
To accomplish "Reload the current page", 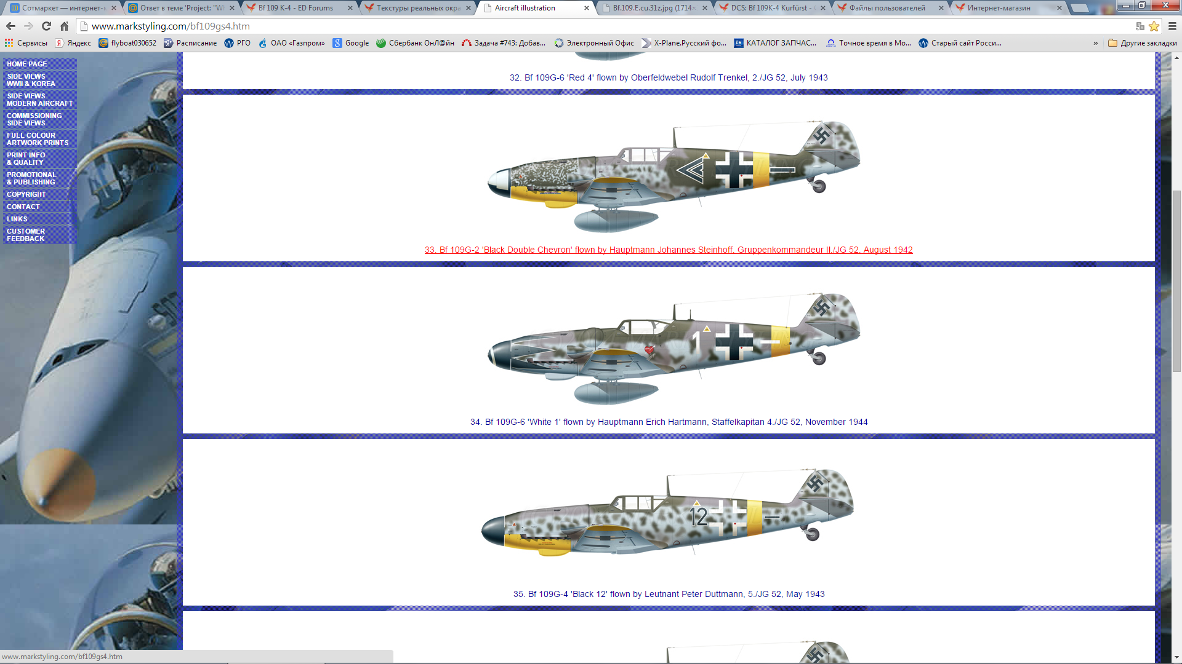I will point(46,26).
